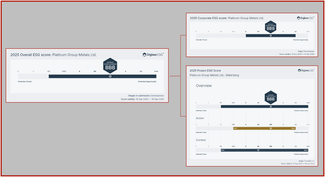Click the circle marker on the Context bar
This screenshot has width=325, height=177.
click(258, 150)
